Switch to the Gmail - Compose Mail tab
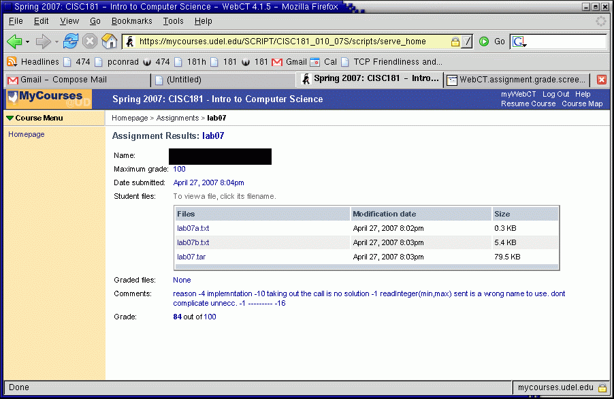614x399 pixels. [75, 80]
